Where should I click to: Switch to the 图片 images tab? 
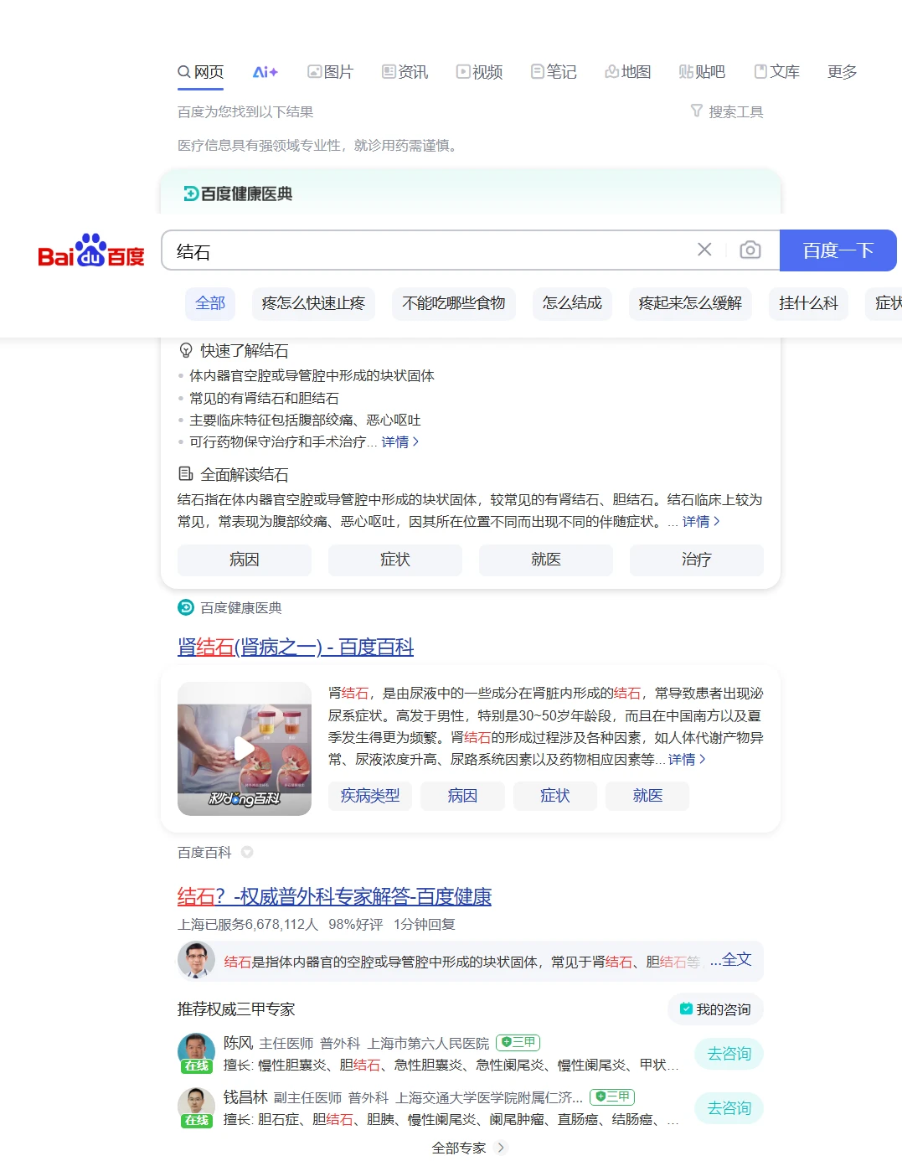point(330,72)
